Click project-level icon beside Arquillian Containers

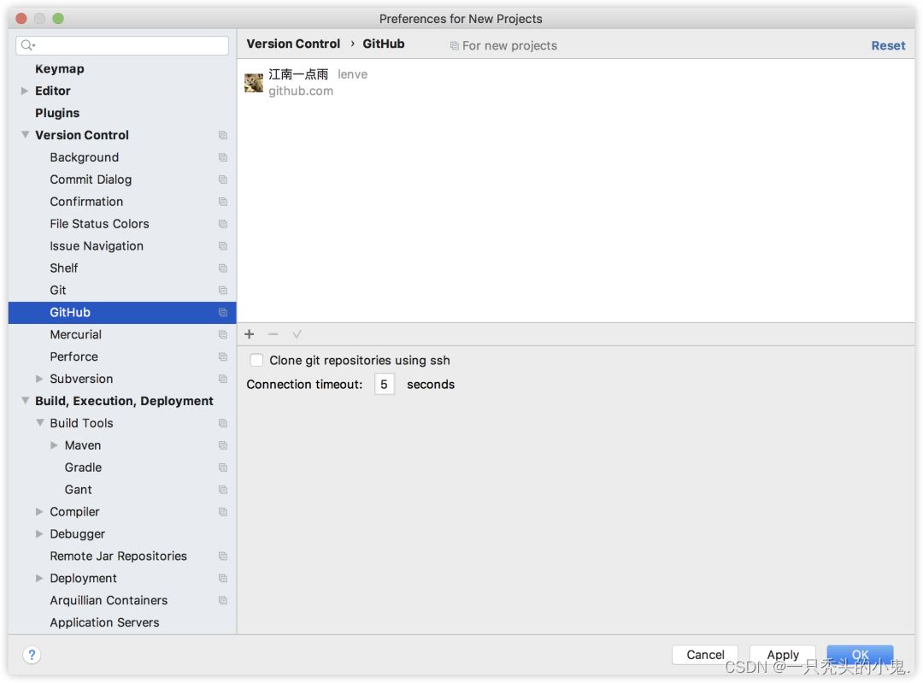tap(223, 601)
